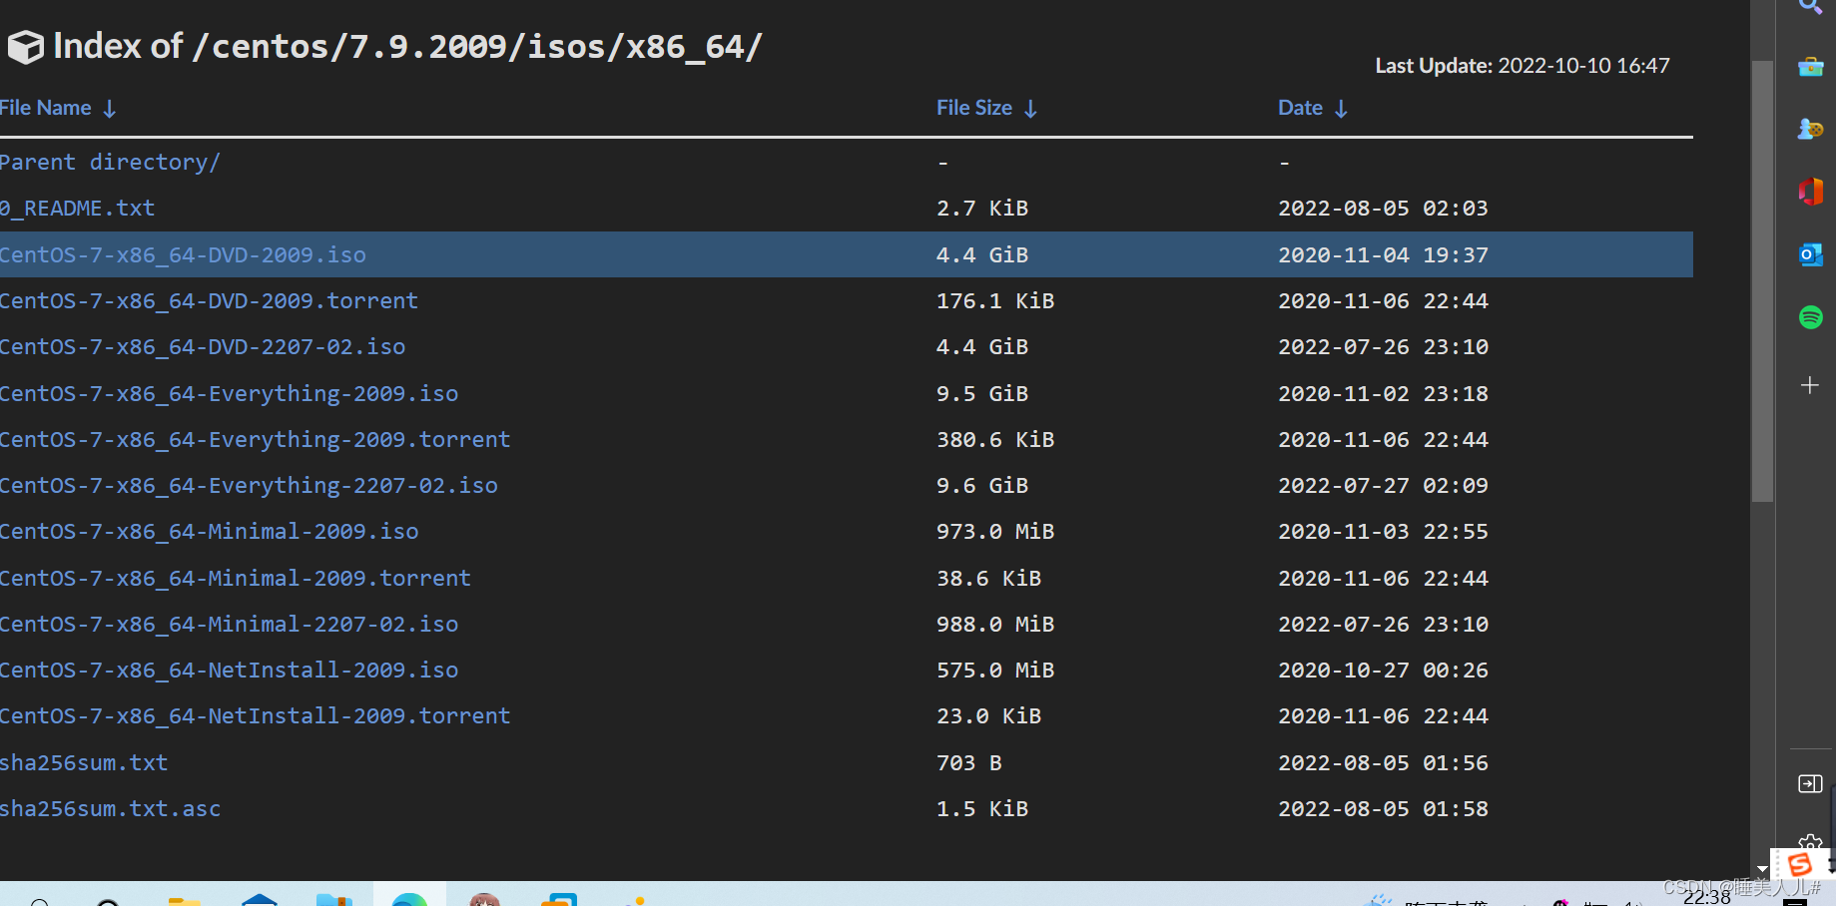This screenshot has width=1836, height=906.
Task: Click the 9.6 GiB file size value
Action: (982, 485)
